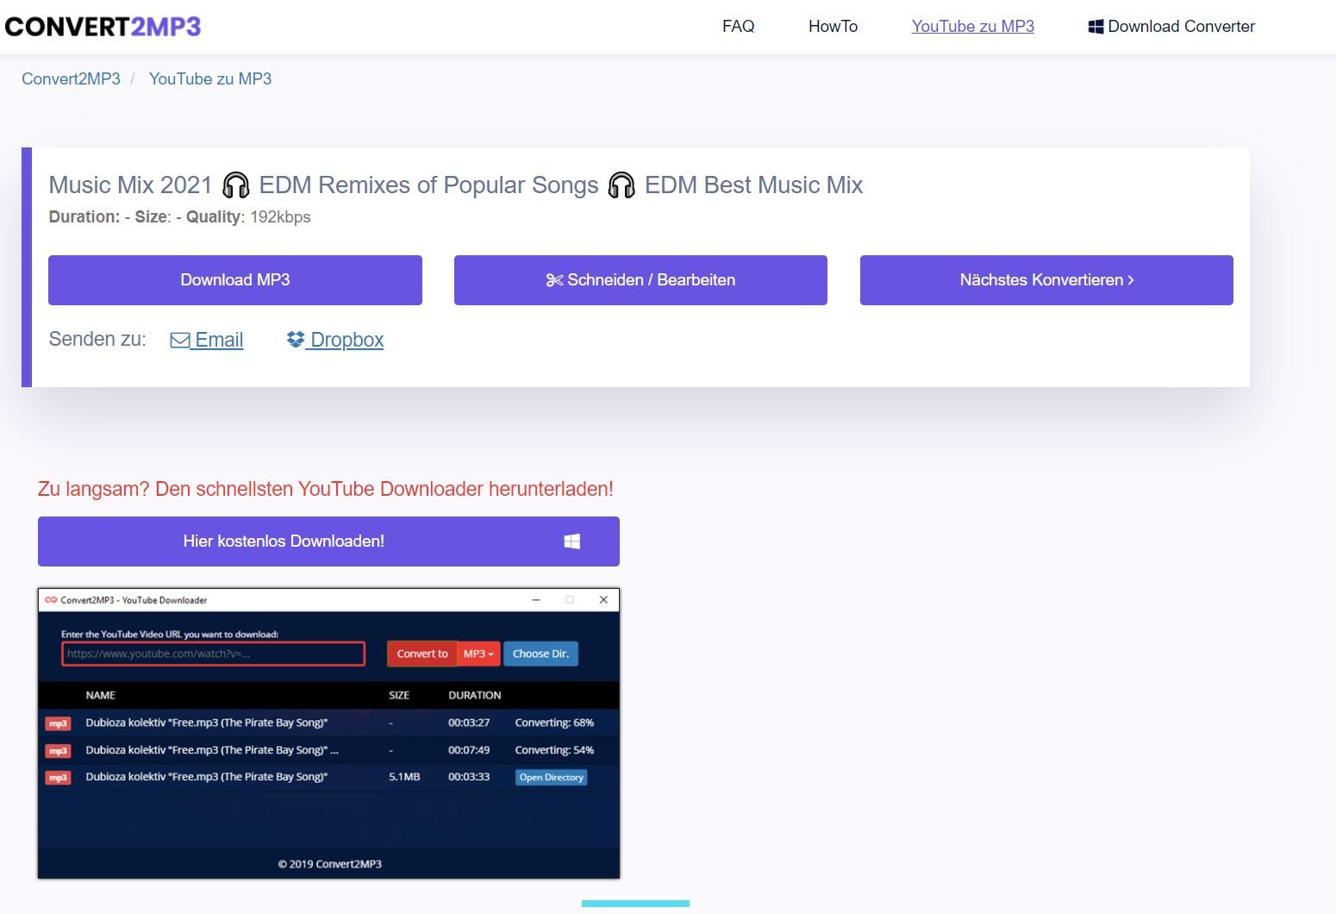The width and height of the screenshot is (1336, 914).
Task: Open Download Converter in top navigation
Action: 1171,27
